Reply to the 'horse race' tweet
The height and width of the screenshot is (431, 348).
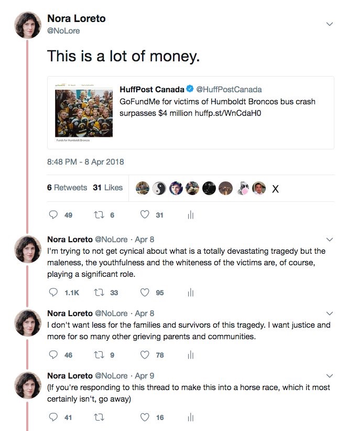tap(53, 417)
